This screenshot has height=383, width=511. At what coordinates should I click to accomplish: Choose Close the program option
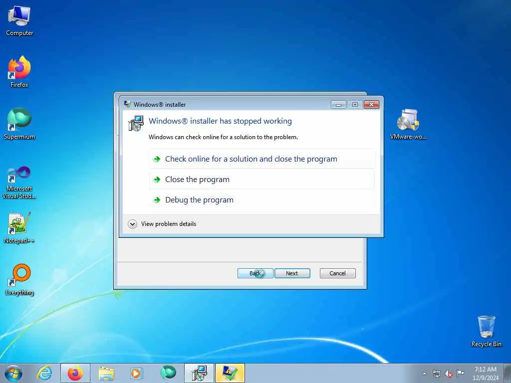(x=261, y=180)
